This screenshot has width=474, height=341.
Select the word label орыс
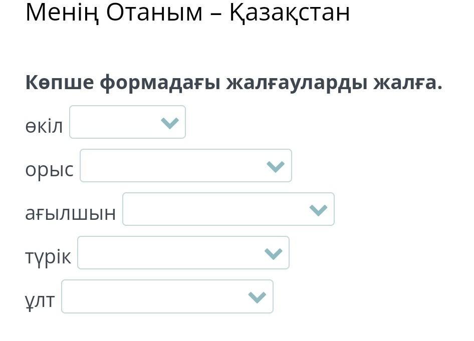49,170
